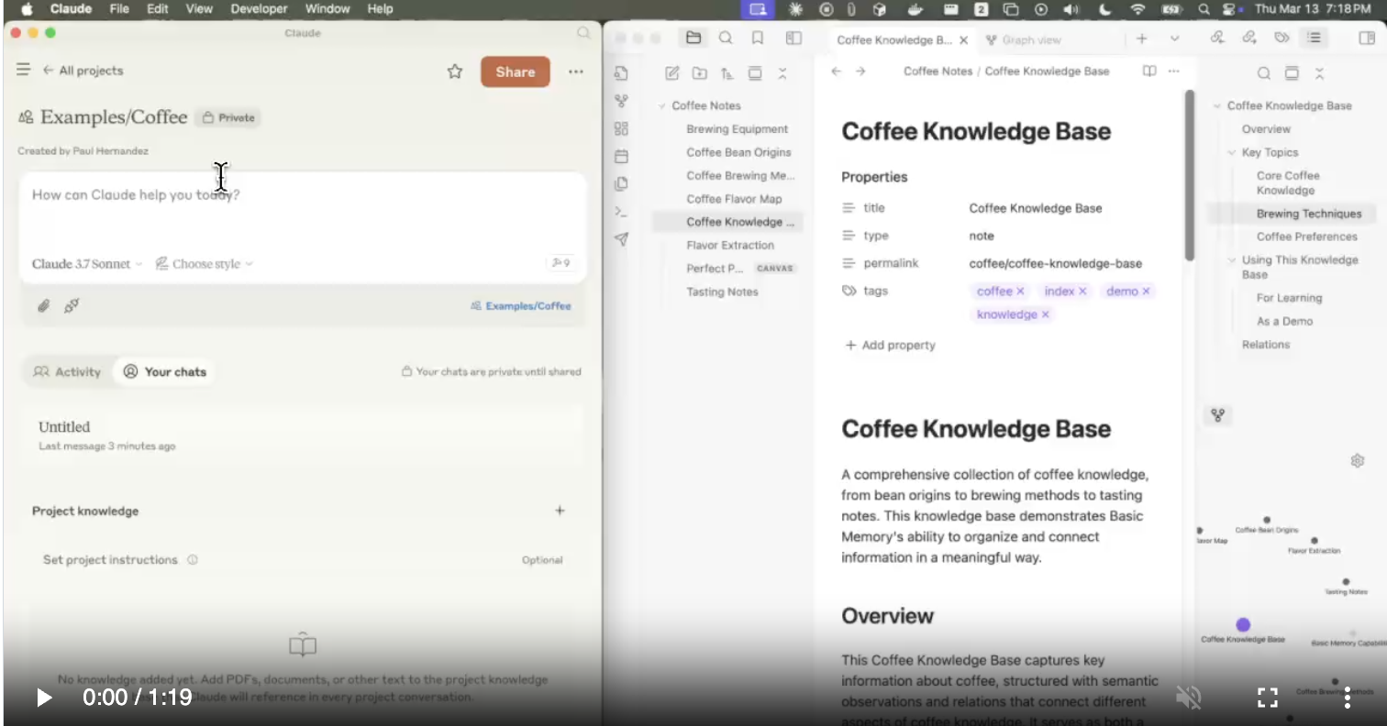The width and height of the screenshot is (1387, 726).
Task: Switch to the Activity tab
Action: click(68, 372)
